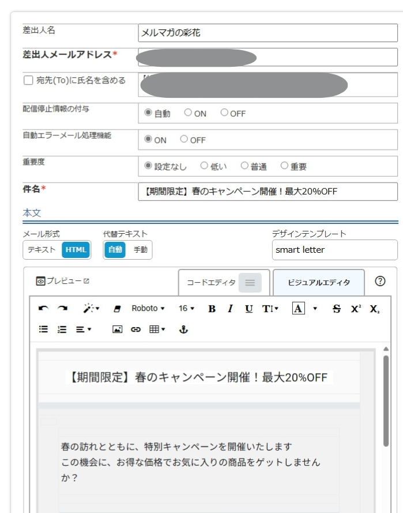Switch to the ビジュアルエディタ tab
Image resolution: width=403 pixels, height=513 pixels.
(x=318, y=282)
